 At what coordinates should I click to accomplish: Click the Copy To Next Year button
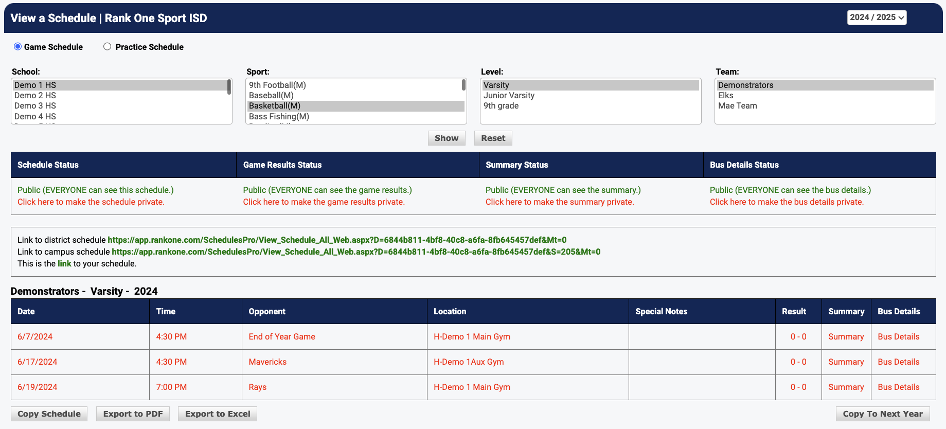tap(883, 414)
